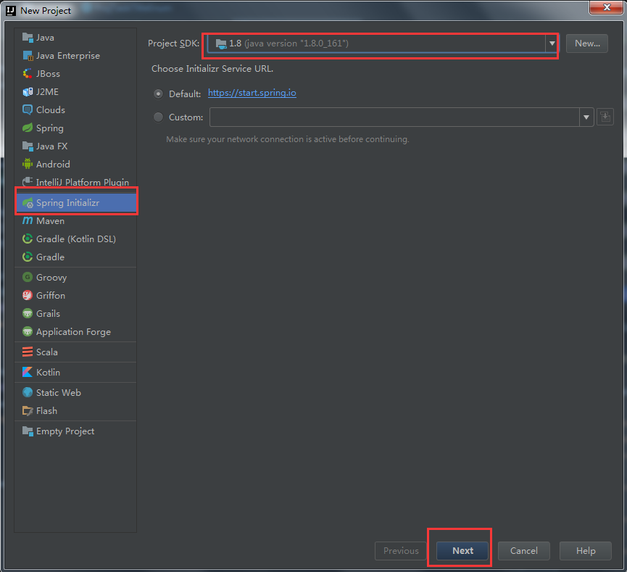627x572 pixels.
Task: Click the icon button beside Custom URL field
Action: pos(605,117)
